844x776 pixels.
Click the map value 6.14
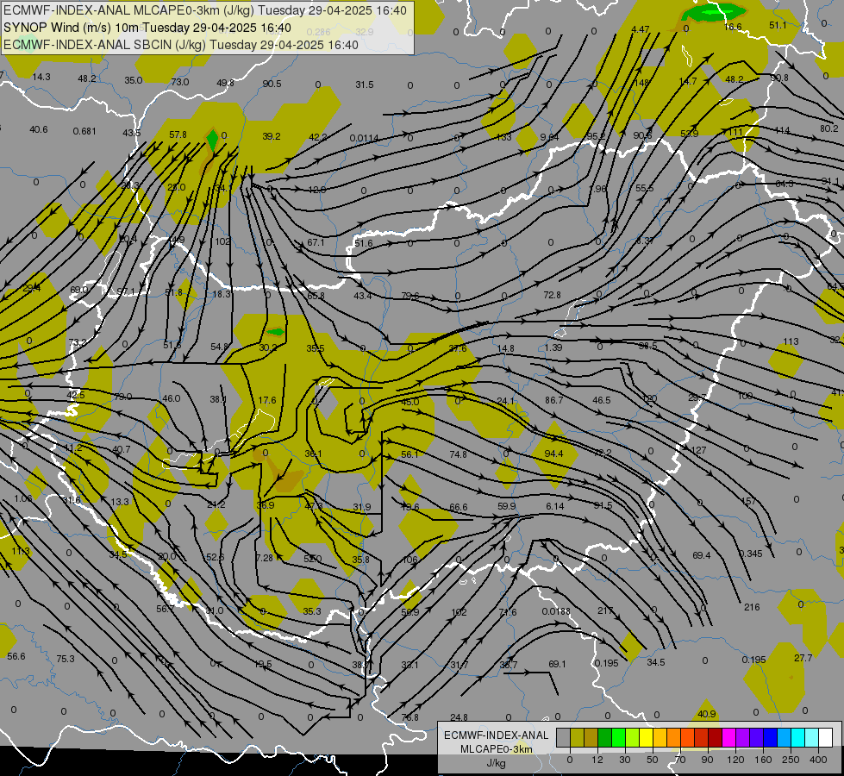[x=554, y=506]
